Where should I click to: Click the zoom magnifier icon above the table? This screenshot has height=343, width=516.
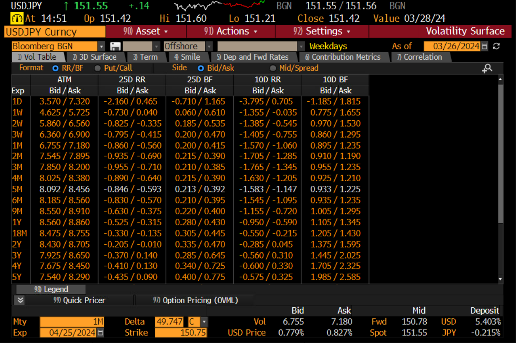click(487, 68)
